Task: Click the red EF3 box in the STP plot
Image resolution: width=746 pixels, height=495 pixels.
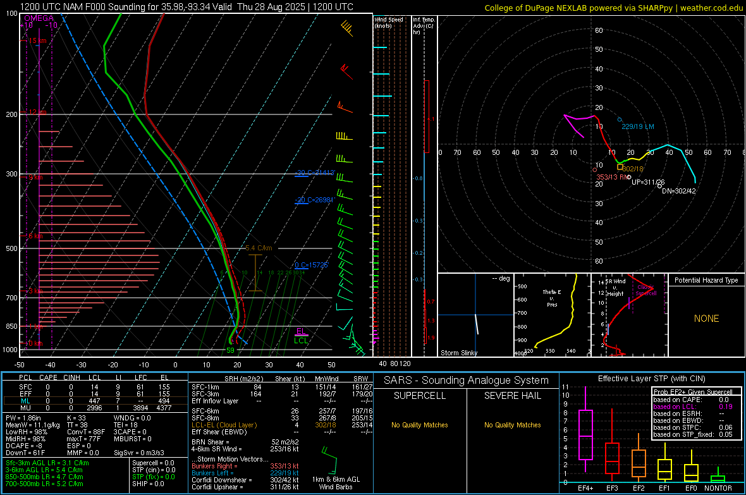Action: pos(612,458)
